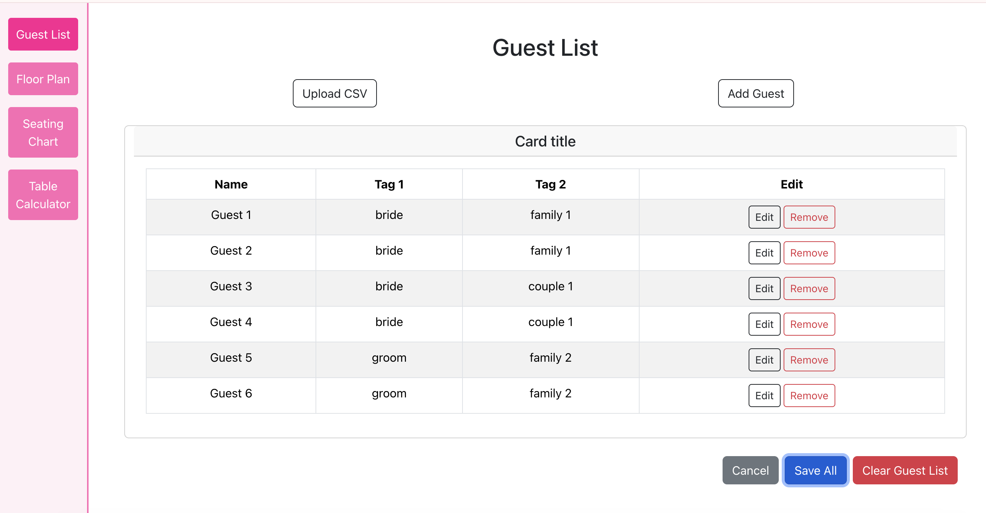Click 'groom' tag in Guest 5 row
This screenshot has height=513, width=986.
coord(389,358)
